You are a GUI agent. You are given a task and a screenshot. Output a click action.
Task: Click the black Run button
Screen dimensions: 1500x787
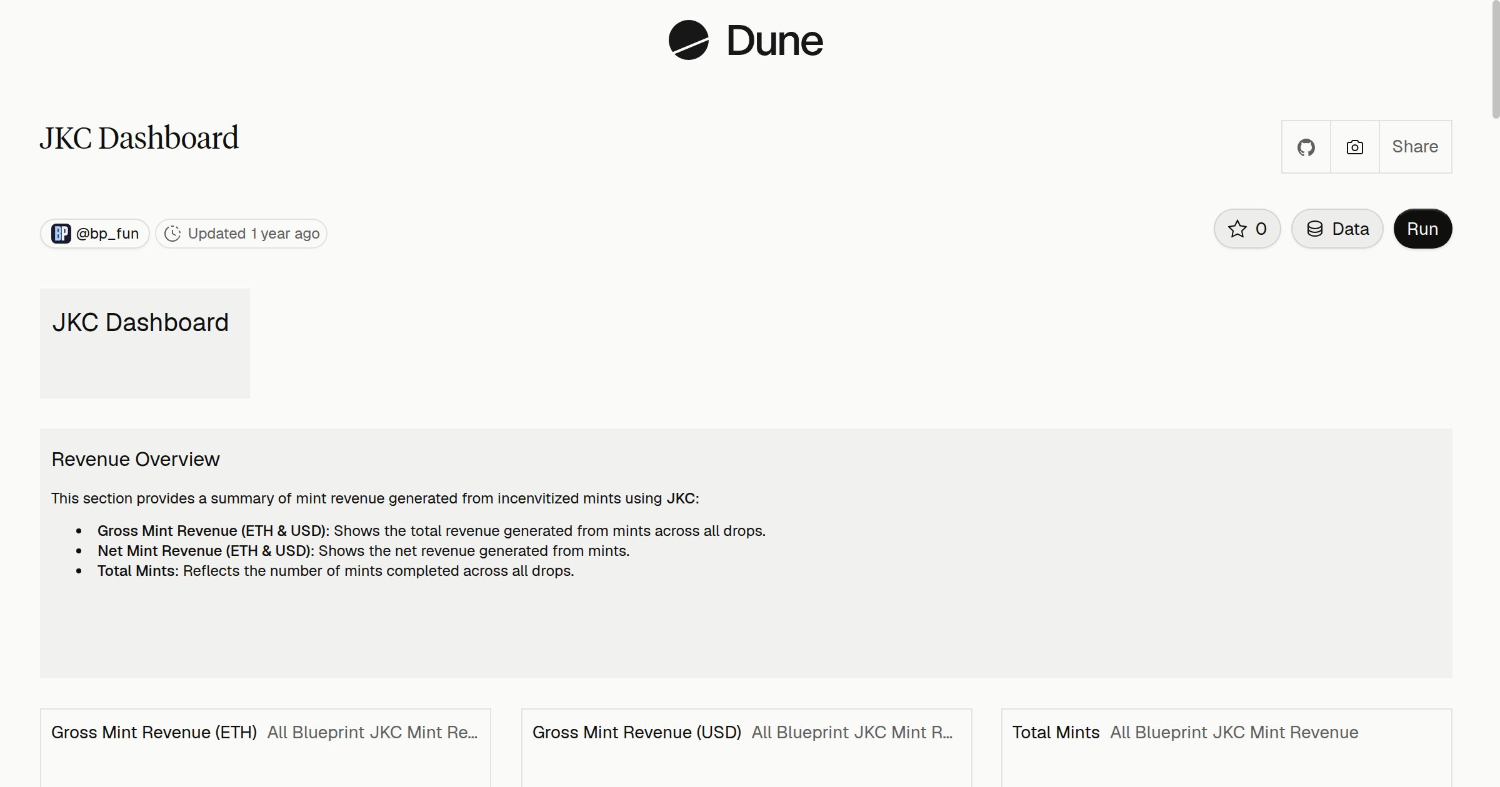click(x=1422, y=229)
